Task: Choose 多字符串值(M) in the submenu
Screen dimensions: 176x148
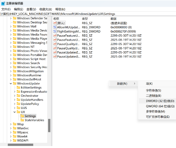Action: 157,112
